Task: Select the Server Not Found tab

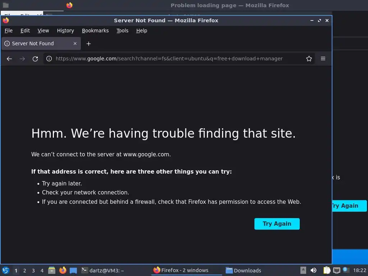Action: click(x=41, y=43)
